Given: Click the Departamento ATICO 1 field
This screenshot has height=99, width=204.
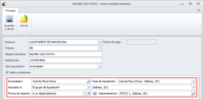Looking at the screenshot, I should click(x=155, y=93).
